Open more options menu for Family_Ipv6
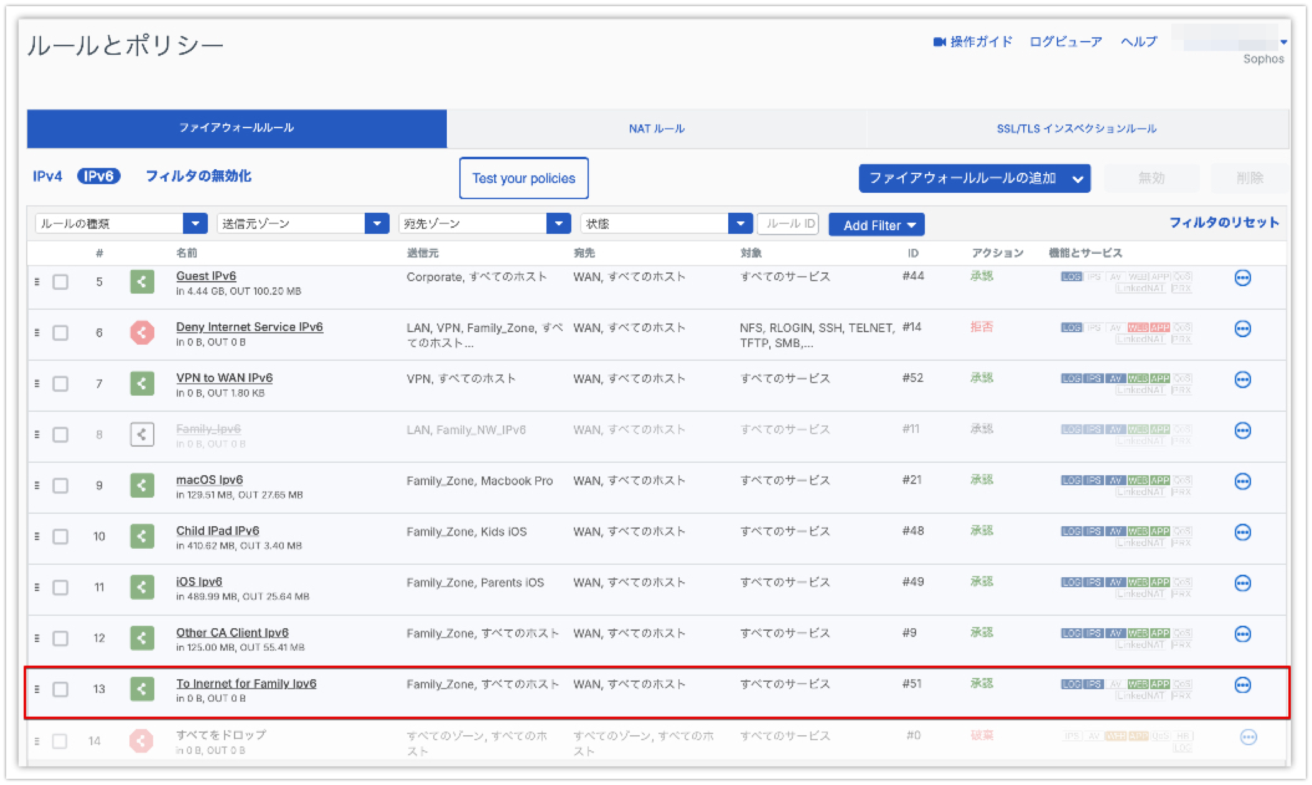 tap(1242, 430)
